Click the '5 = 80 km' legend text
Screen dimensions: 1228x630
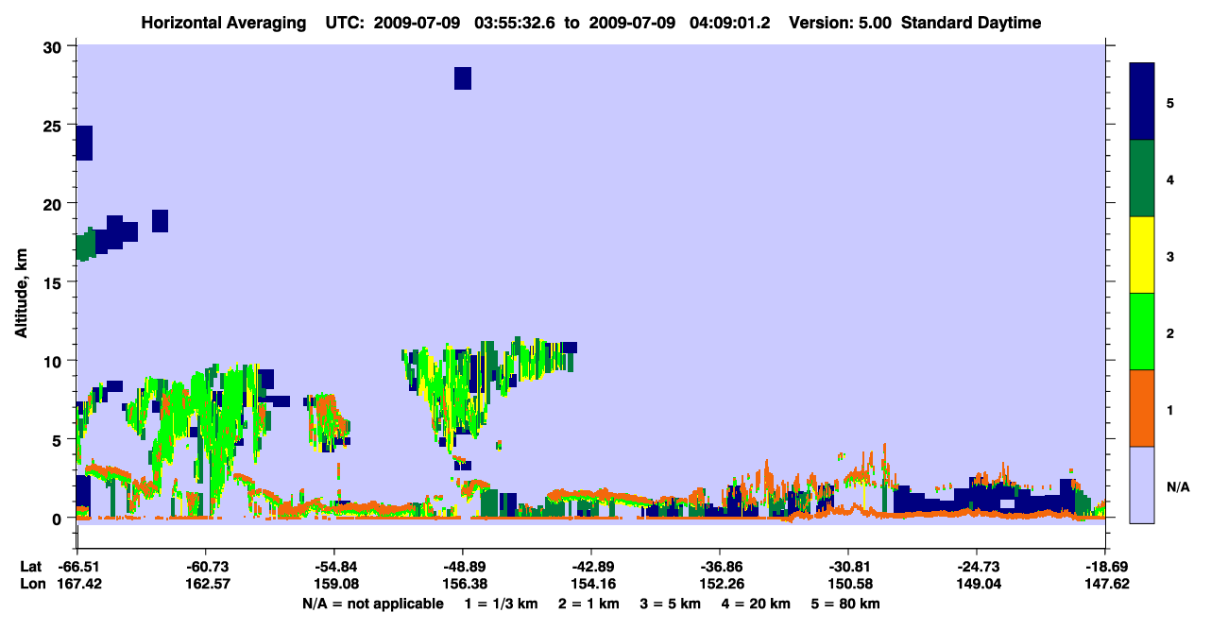point(847,604)
